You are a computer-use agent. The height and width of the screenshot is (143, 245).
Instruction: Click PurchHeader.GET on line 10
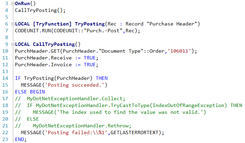point(37,51)
